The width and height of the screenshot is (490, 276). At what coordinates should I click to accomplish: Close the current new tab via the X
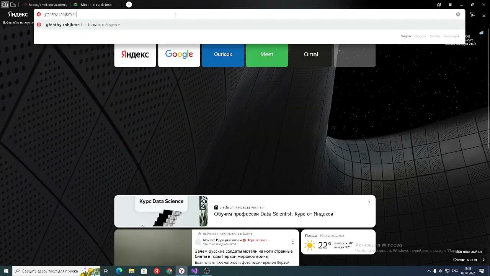pyautogui.click(x=129, y=5)
